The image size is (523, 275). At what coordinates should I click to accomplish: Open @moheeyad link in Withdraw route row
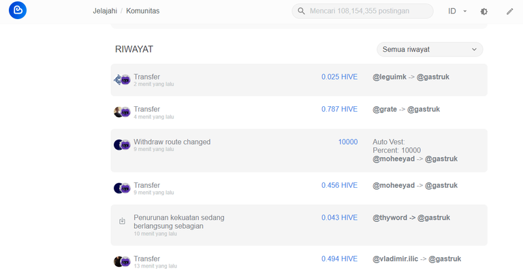click(x=394, y=159)
